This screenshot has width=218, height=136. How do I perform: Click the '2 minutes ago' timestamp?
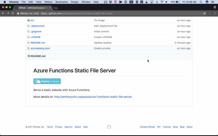pyautogui.click(x=182, y=43)
